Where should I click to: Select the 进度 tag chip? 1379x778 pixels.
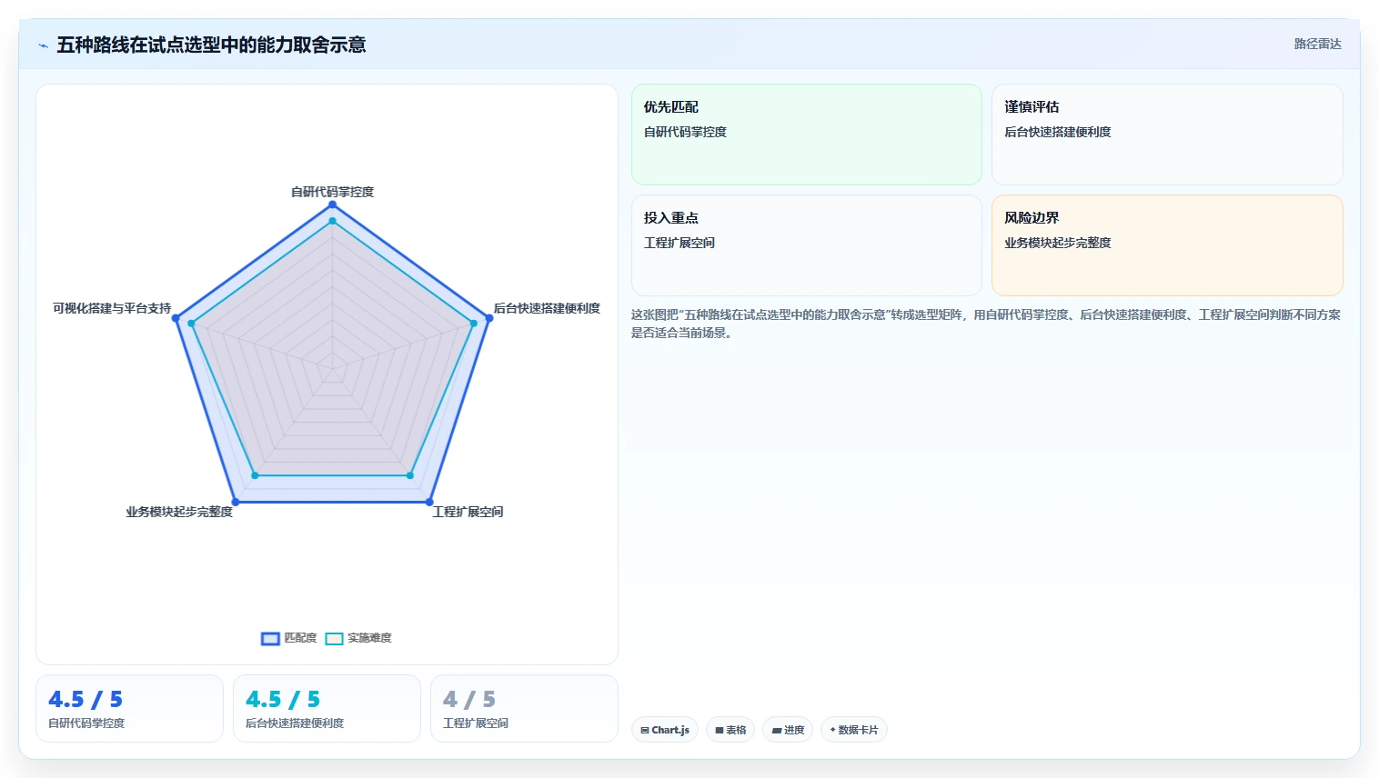click(x=788, y=730)
